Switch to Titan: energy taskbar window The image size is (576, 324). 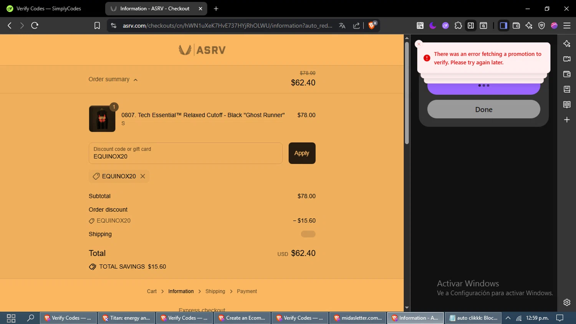pyautogui.click(x=126, y=318)
